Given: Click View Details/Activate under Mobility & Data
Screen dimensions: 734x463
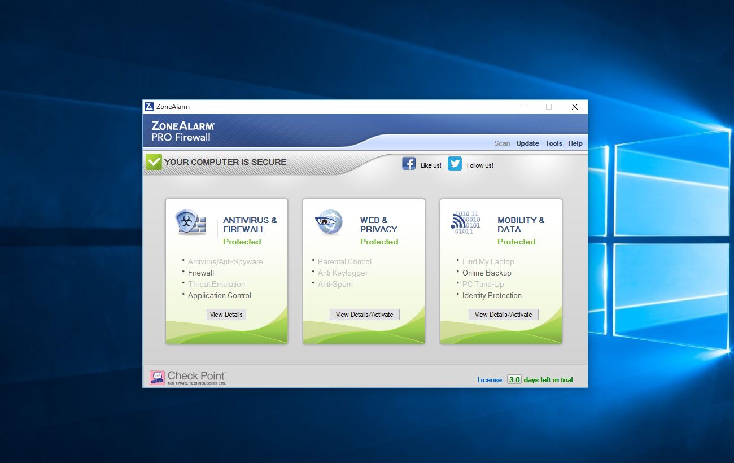Looking at the screenshot, I should click(503, 315).
